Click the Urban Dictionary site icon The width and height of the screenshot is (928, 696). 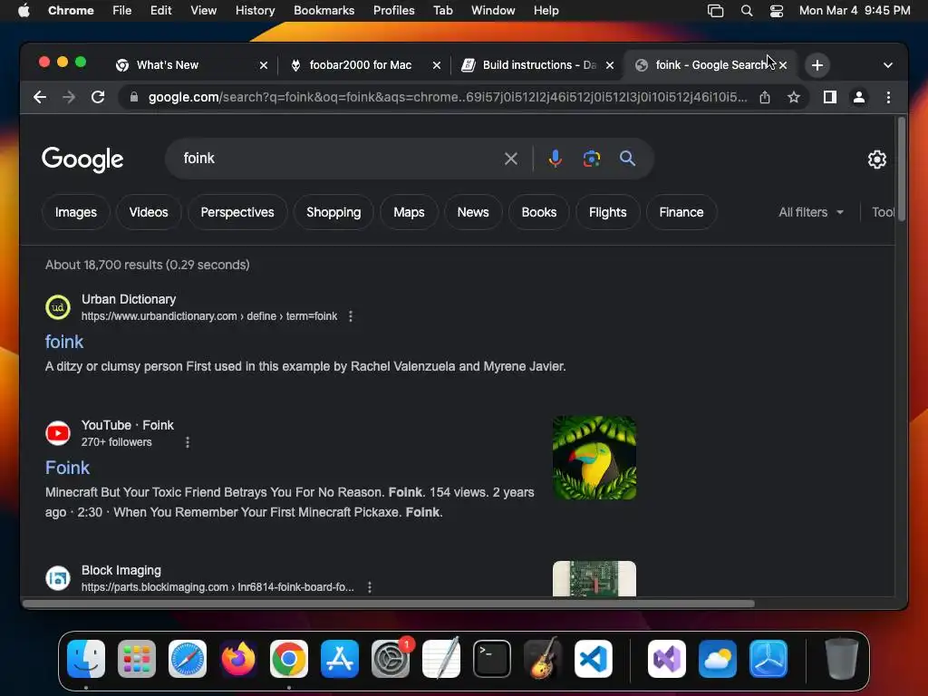click(58, 307)
